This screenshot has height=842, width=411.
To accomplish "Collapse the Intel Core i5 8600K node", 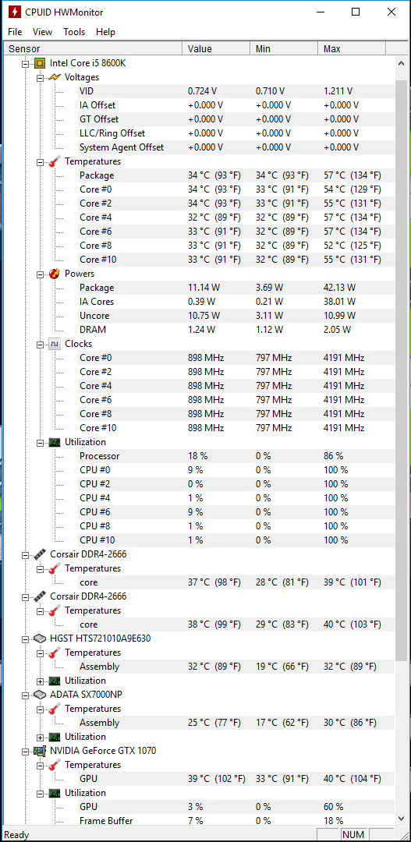I will click(x=25, y=63).
